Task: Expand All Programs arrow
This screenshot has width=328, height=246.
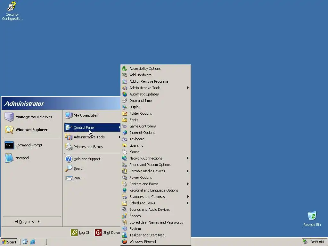Action: click(39, 222)
